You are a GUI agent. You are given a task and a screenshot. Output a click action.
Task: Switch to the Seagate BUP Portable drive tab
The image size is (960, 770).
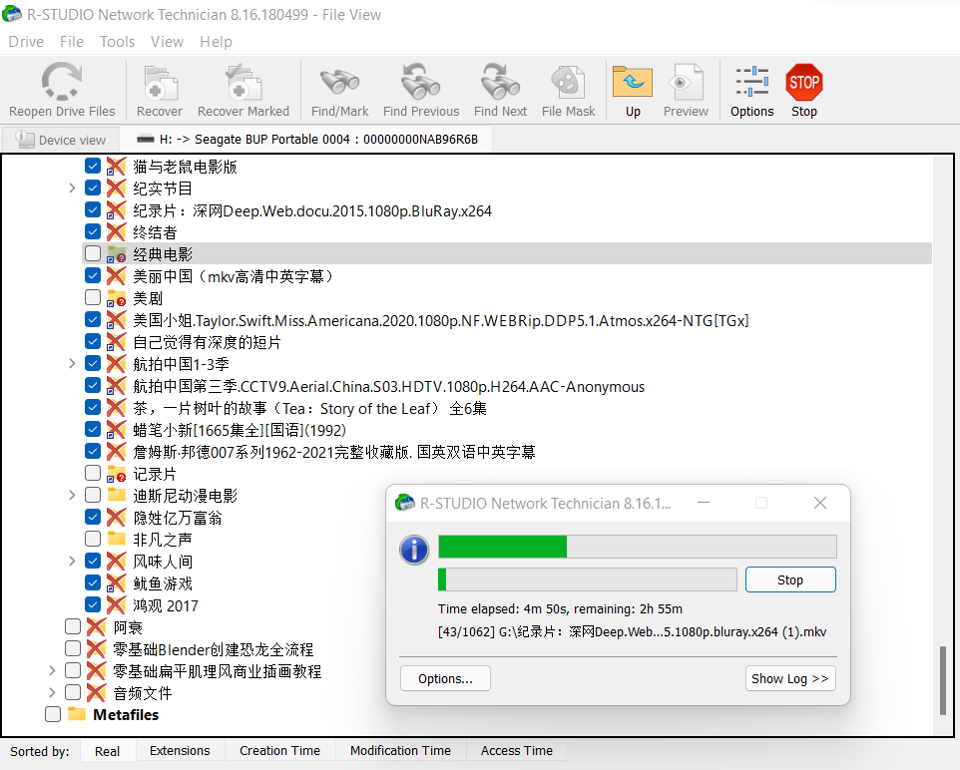pyautogui.click(x=306, y=140)
